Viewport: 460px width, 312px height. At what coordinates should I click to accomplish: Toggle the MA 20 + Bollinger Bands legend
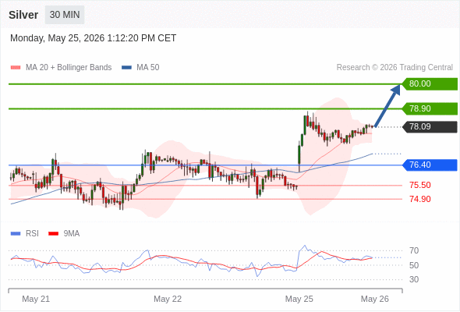click(61, 68)
